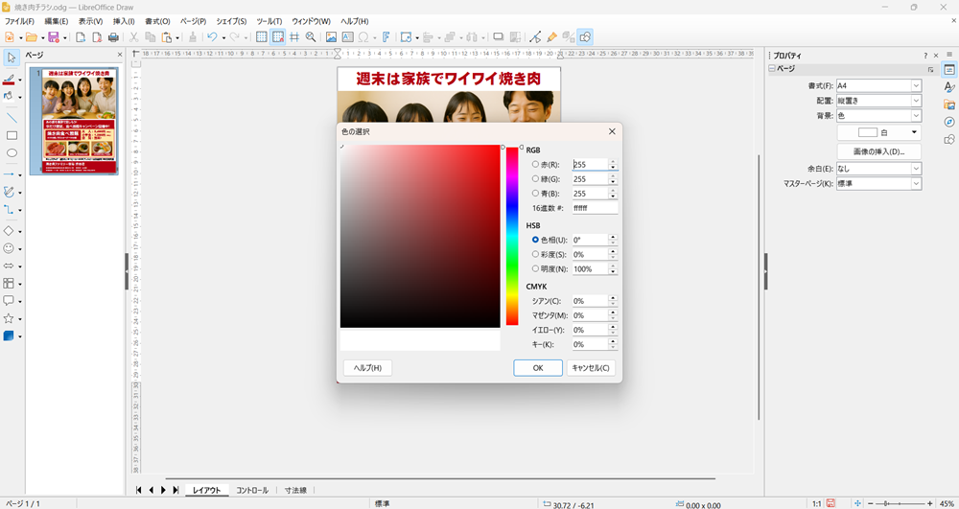959x509 pixels.
Task: Close the ページ panel
Action: click(120, 55)
